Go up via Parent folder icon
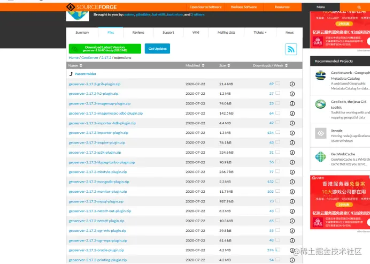Viewport: 370px width, 264px height. 71,74
